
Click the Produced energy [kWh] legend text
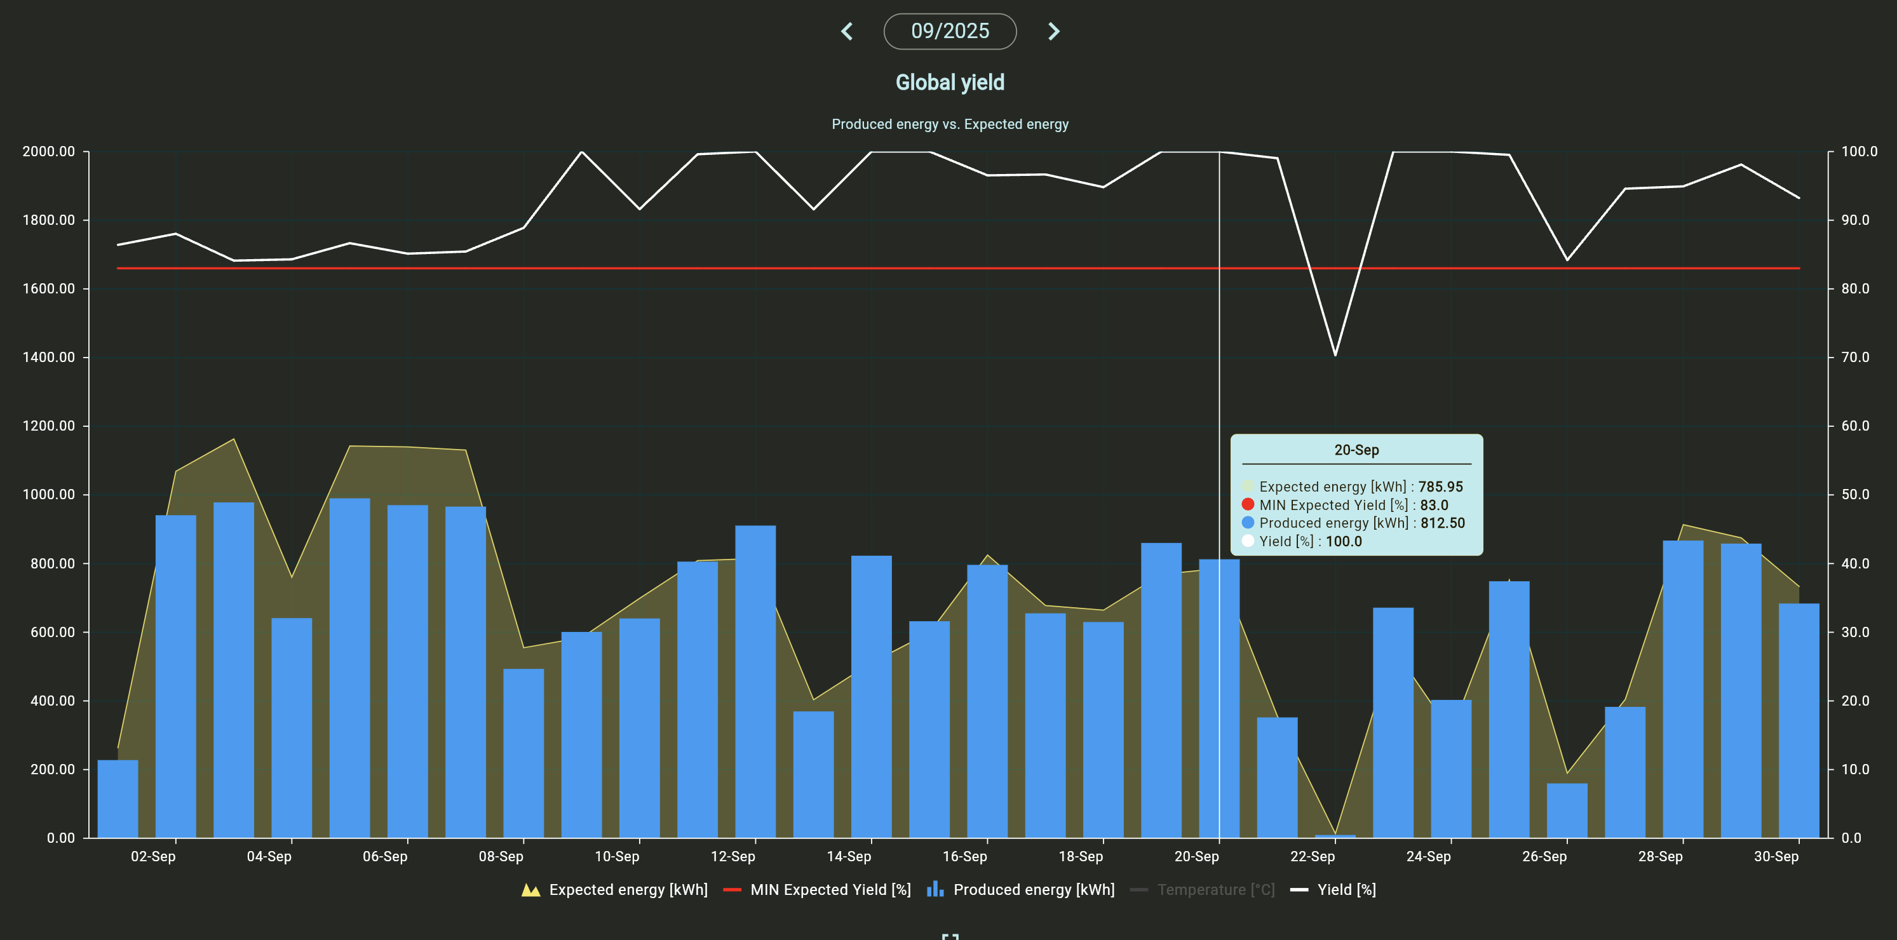(x=1034, y=890)
